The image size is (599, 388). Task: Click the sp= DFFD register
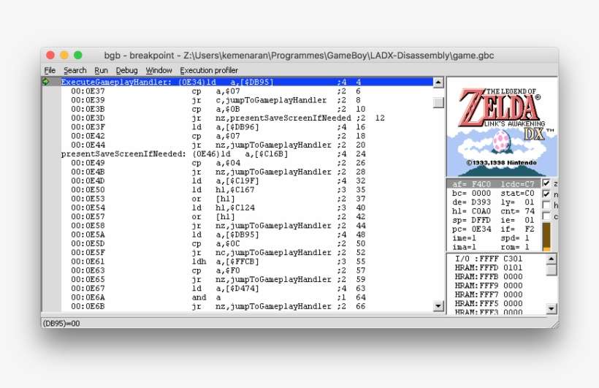(471, 220)
